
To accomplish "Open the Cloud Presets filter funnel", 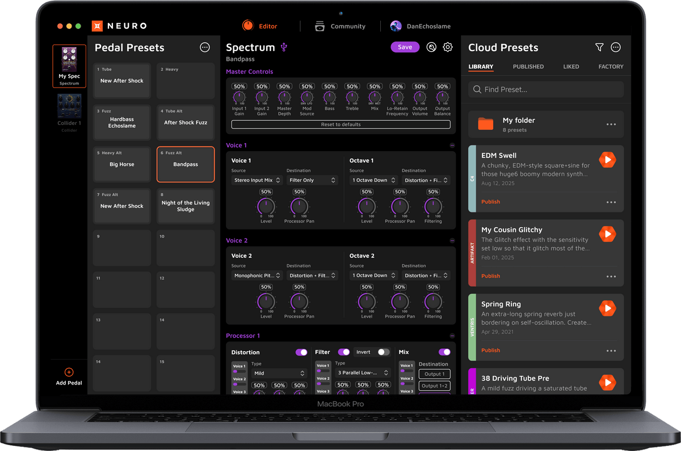I will tap(599, 48).
